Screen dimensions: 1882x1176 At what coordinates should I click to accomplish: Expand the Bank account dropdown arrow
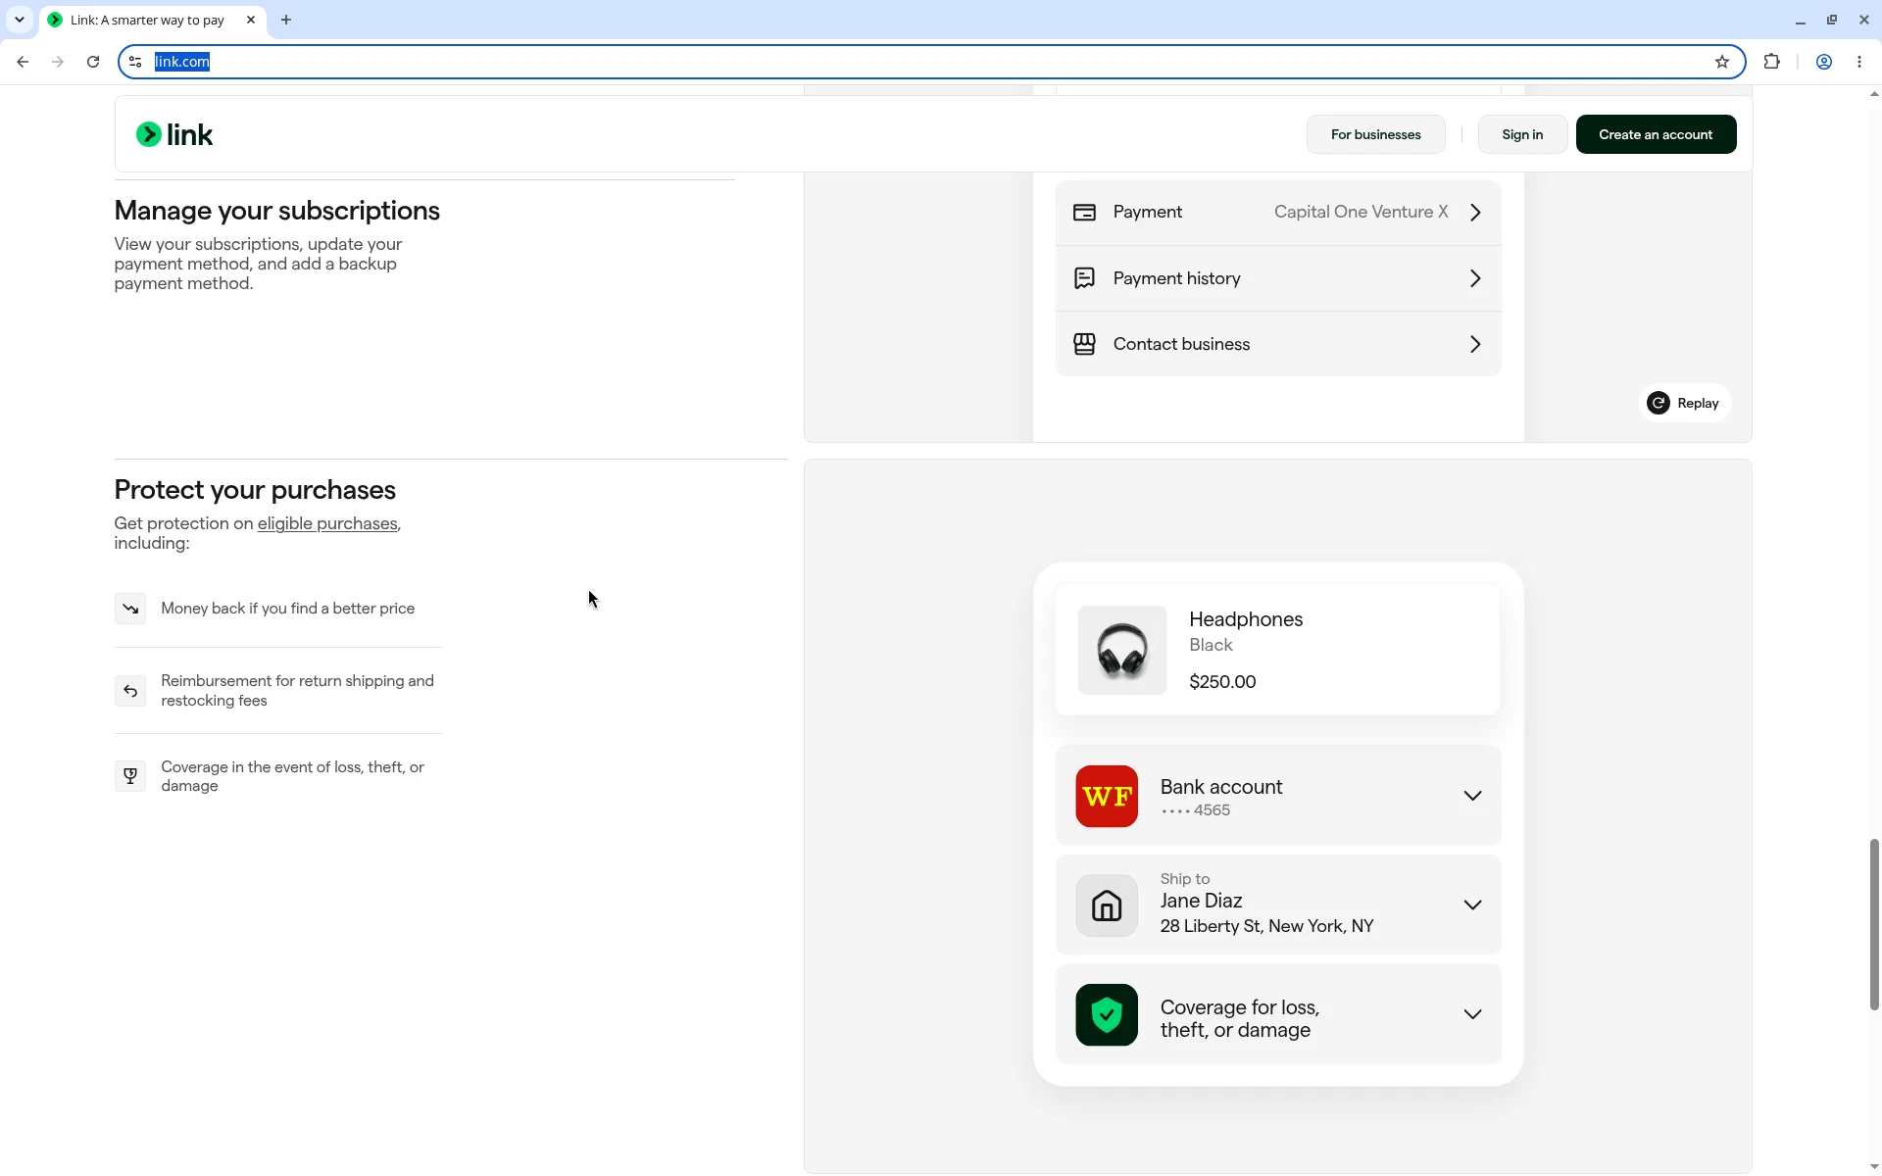click(x=1472, y=796)
